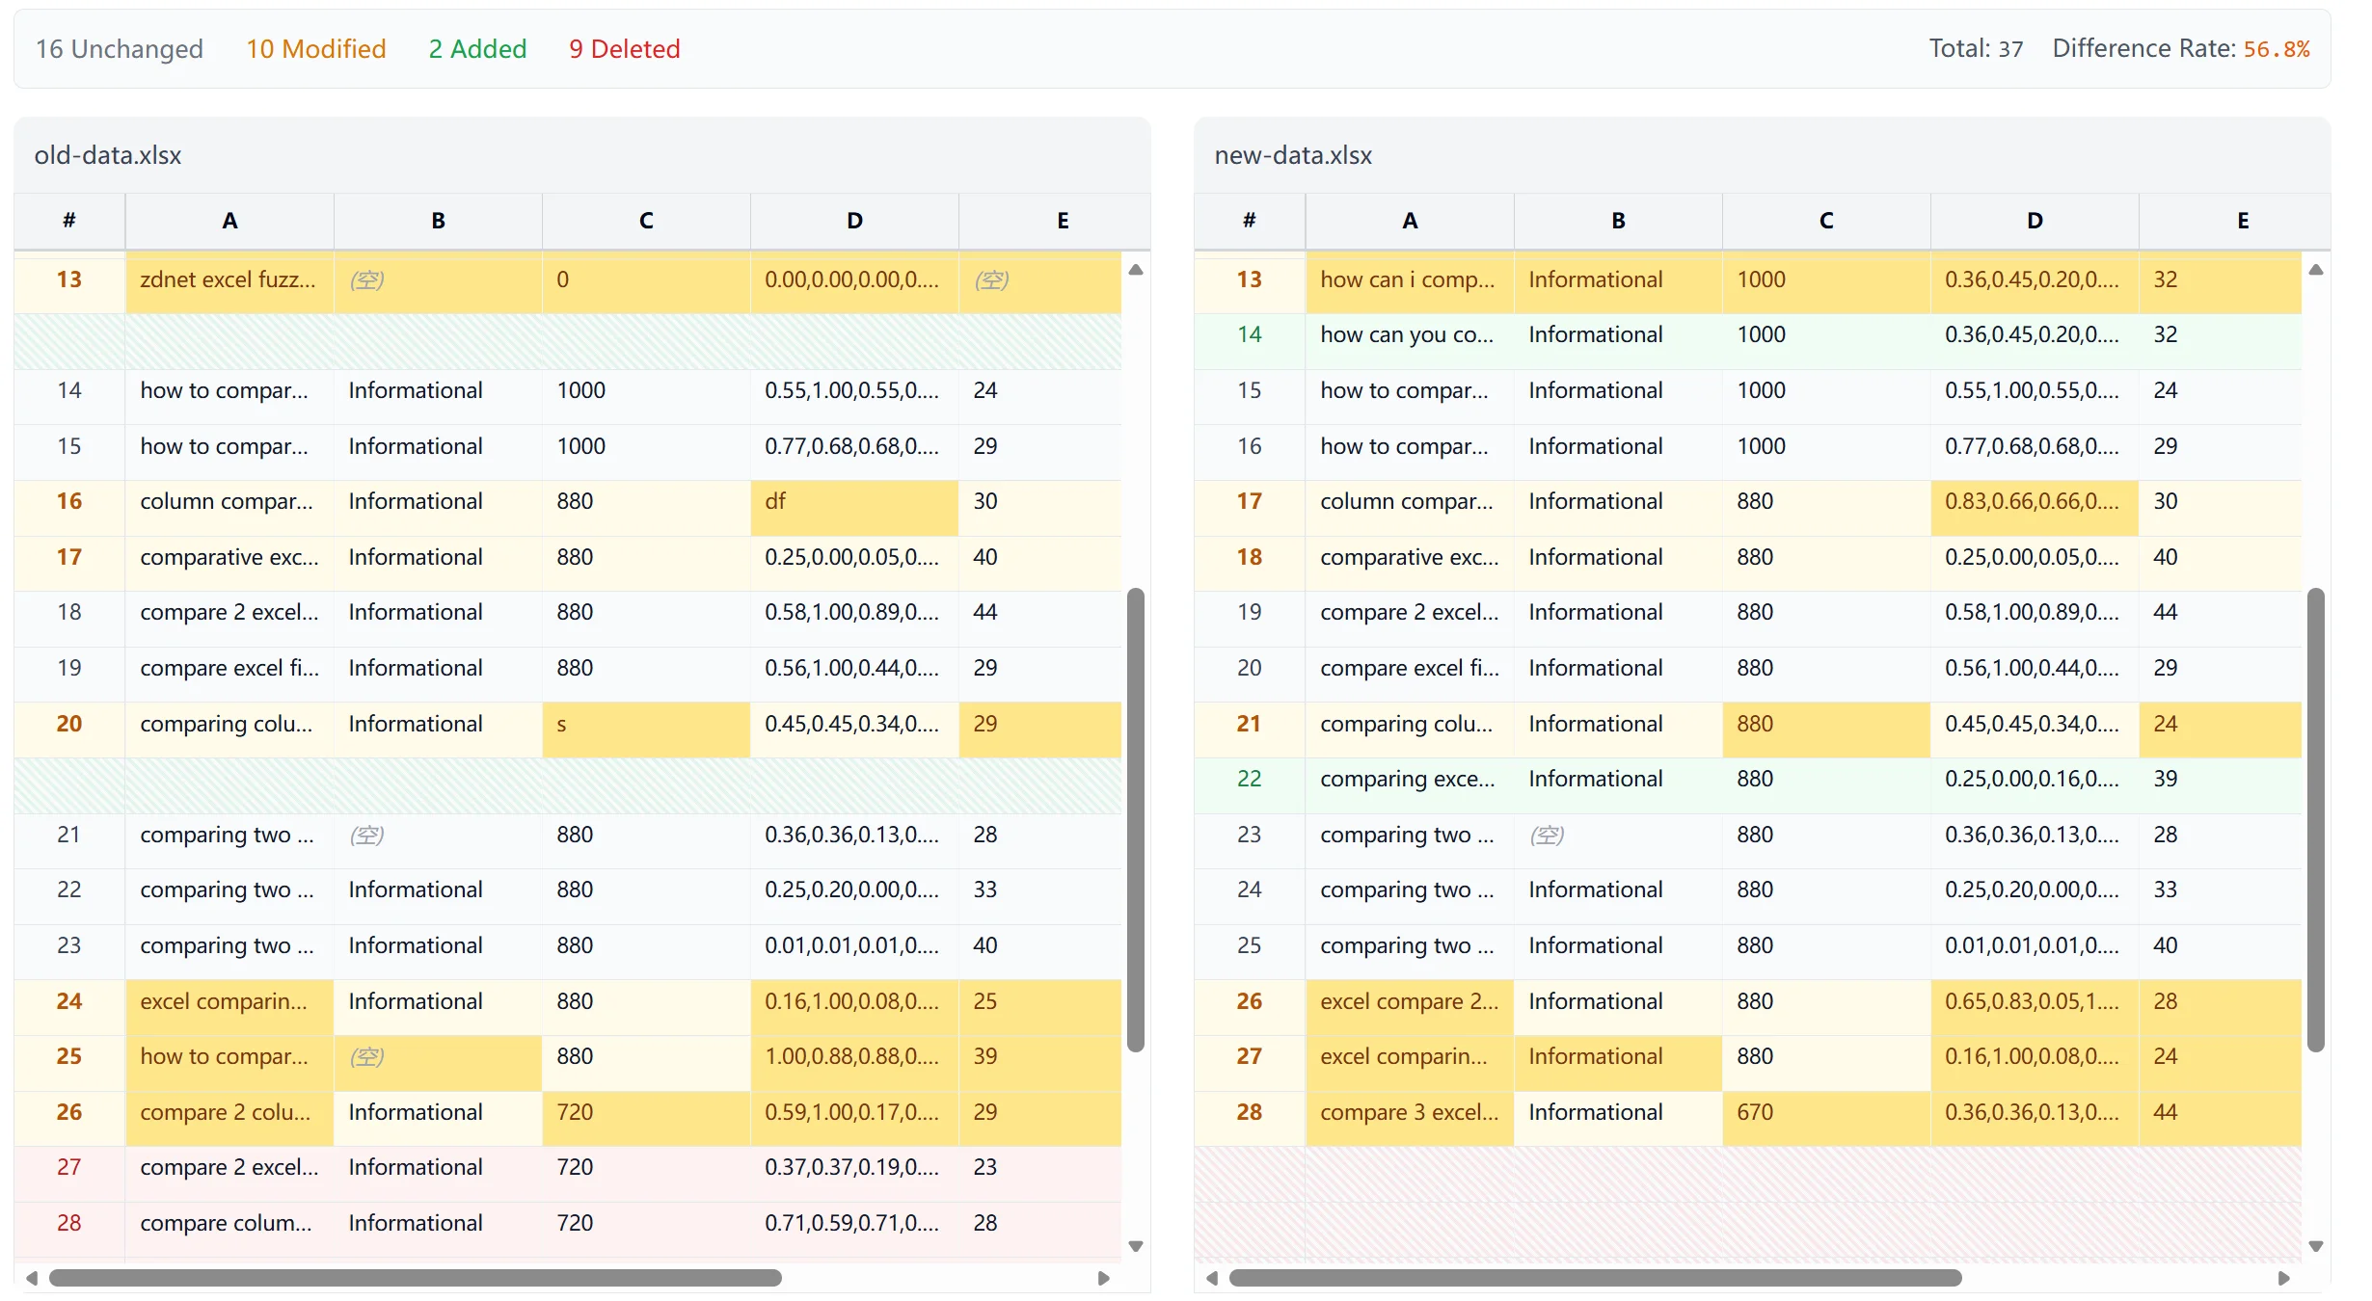Click the modified cell containing df

click(853, 501)
